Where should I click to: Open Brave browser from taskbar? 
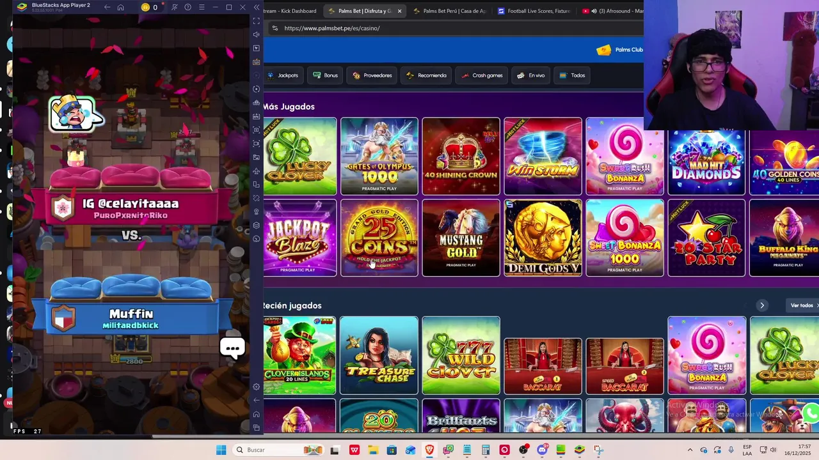[429, 450]
